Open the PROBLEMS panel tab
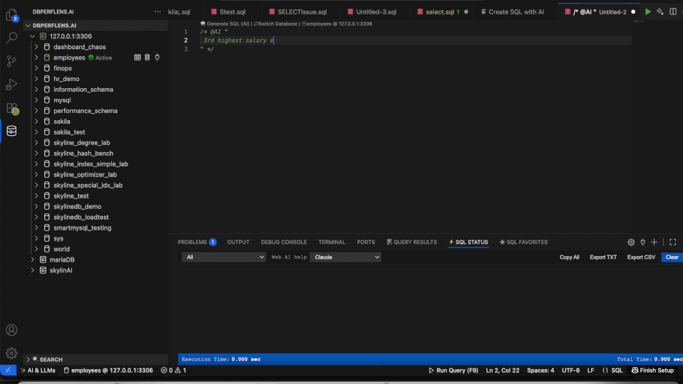 tap(197, 242)
